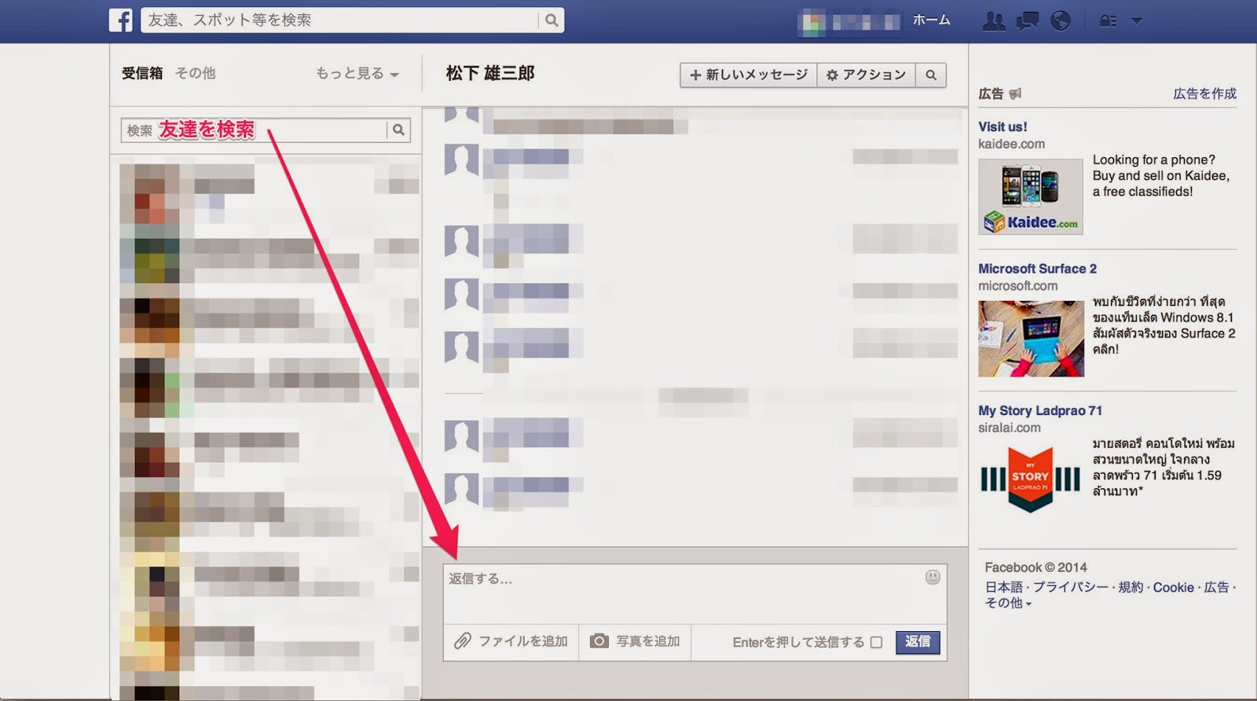Click the Kaidee.com ad thumbnail
This screenshot has height=701, width=1257.
point(1031,196)
